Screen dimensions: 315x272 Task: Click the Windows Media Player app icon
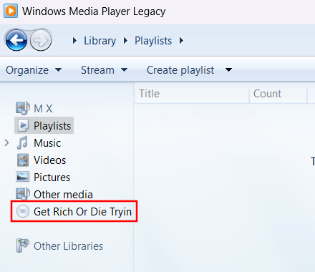click(x=11, y=11)
